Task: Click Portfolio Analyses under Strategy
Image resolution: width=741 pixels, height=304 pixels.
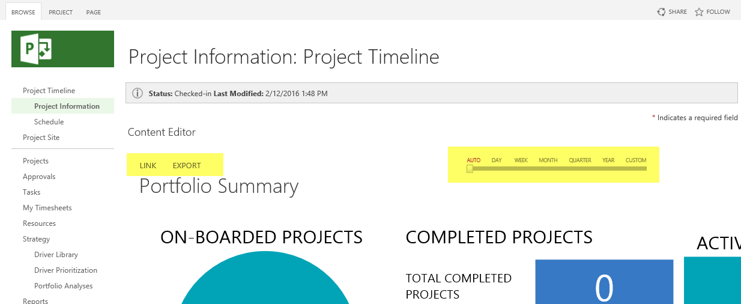Action: click(63, 286)
